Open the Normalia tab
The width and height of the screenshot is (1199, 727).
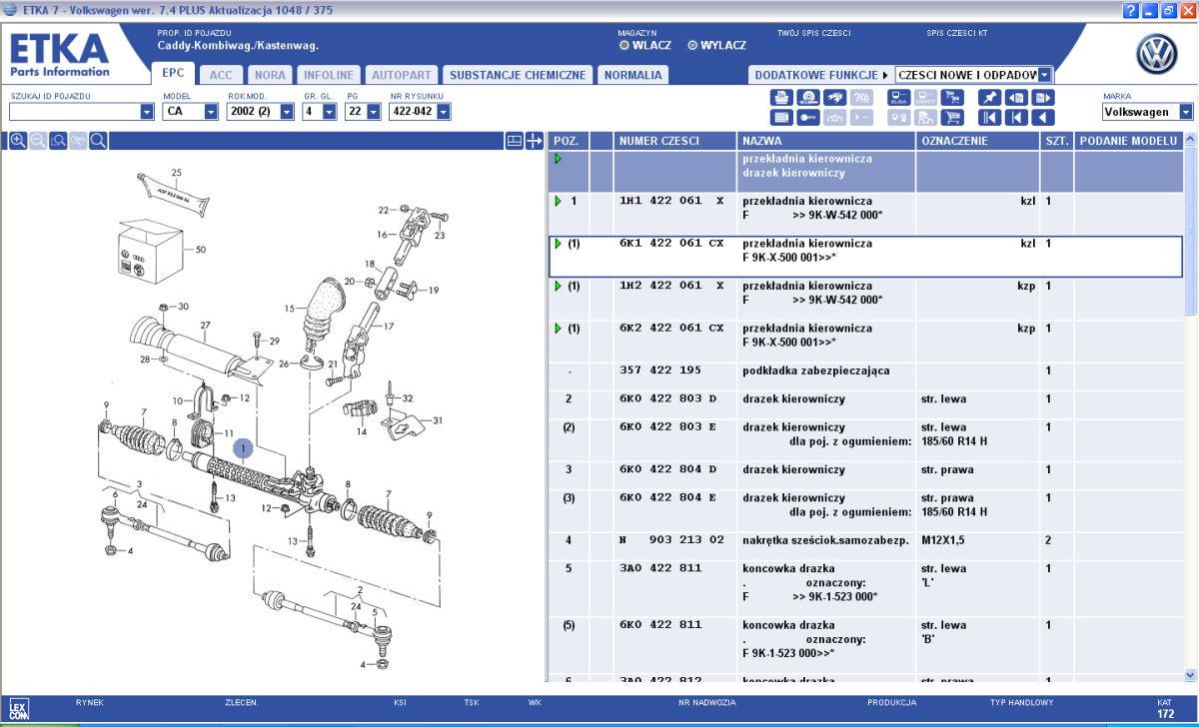633,75
